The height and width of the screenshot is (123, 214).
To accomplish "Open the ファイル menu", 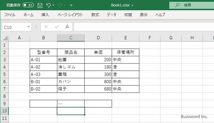I will point(10,15).
